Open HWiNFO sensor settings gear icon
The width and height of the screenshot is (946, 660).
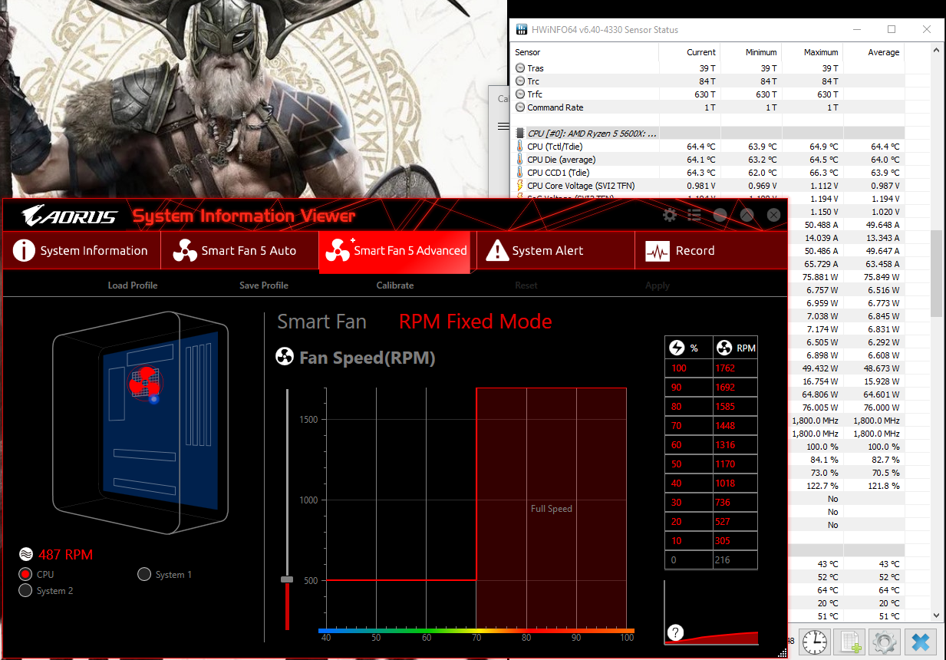click(885, 642)
